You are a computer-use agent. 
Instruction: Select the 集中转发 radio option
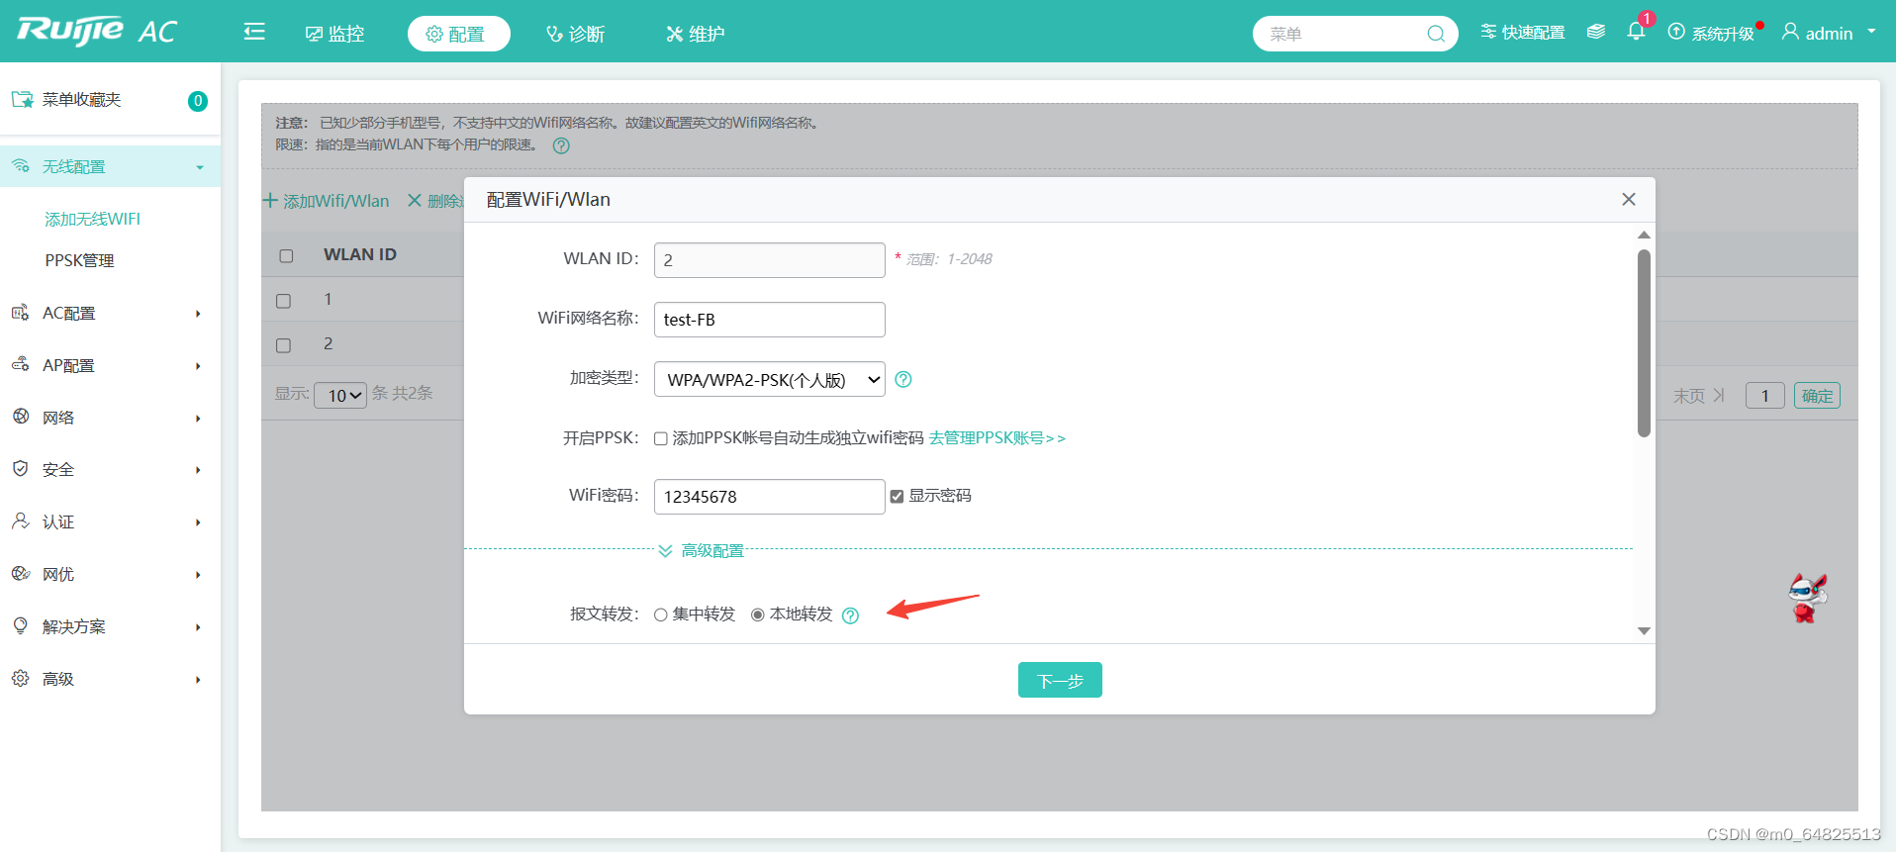[661, 615]
